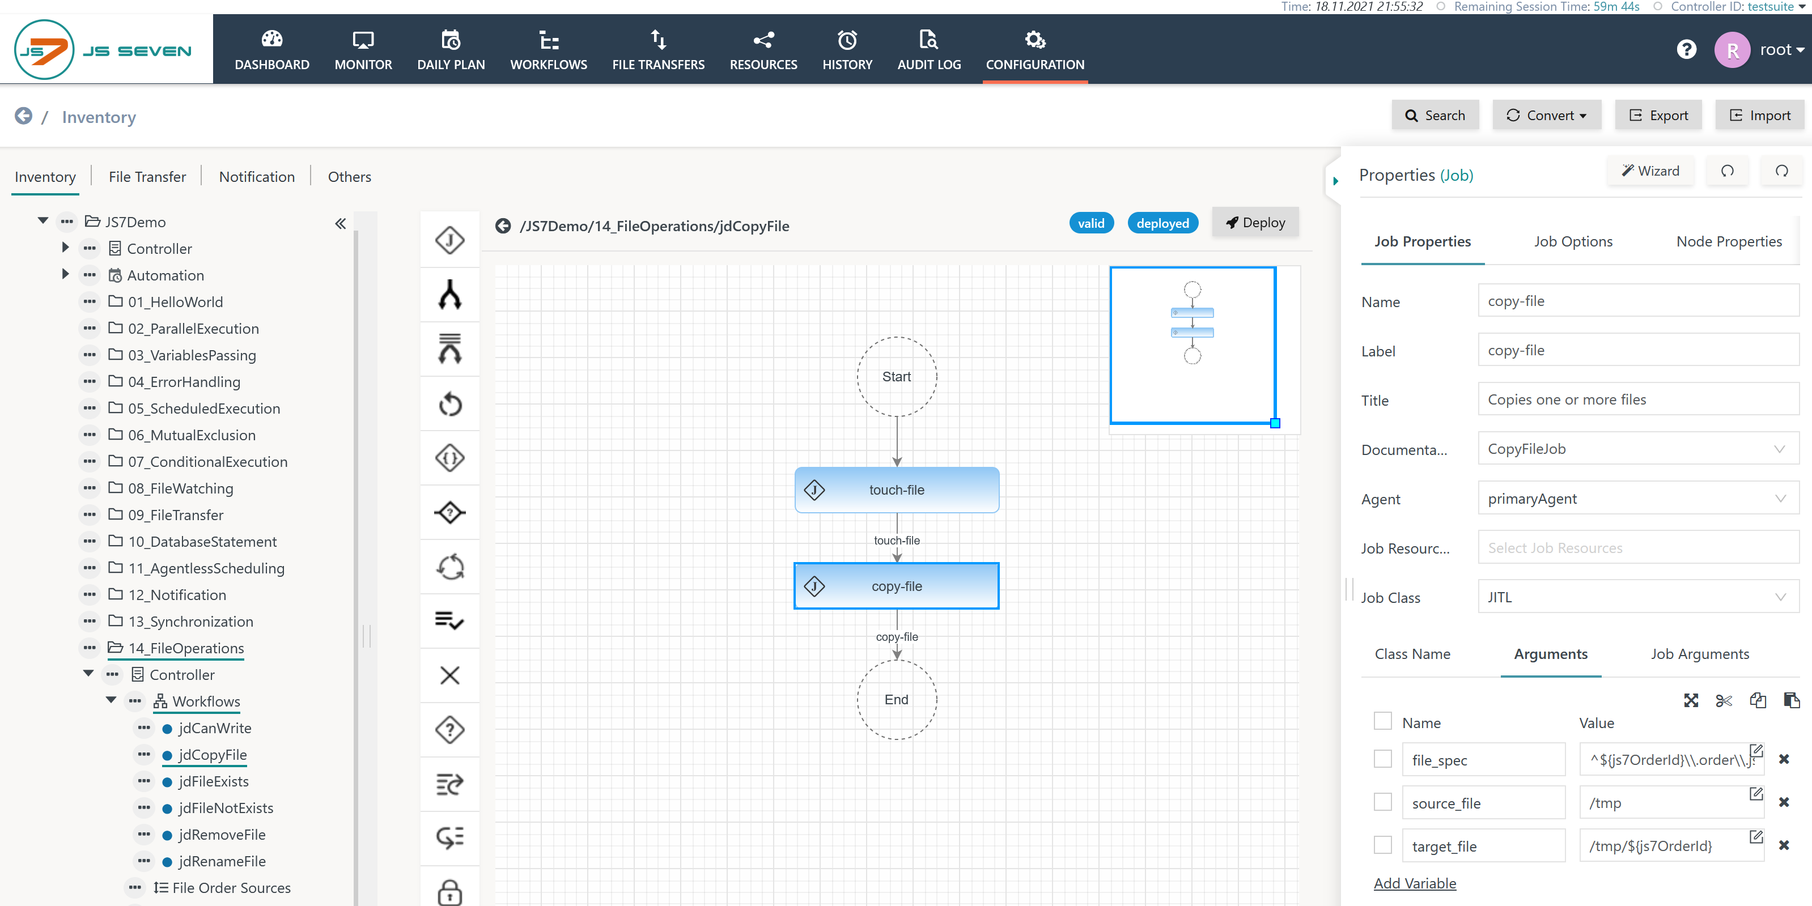
Task: Open action menu for 08_FileWatching folder
Action: [90, 487]
